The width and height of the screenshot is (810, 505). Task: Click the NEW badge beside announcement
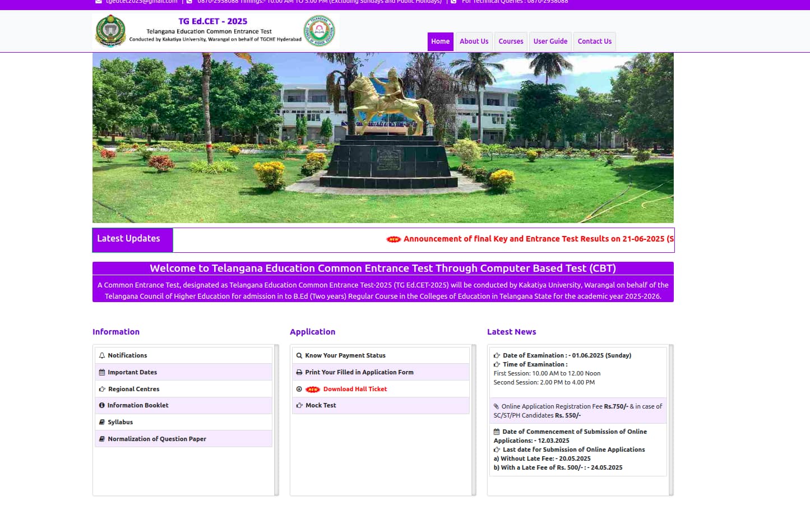pyautogui.click(x=394, y=239)
